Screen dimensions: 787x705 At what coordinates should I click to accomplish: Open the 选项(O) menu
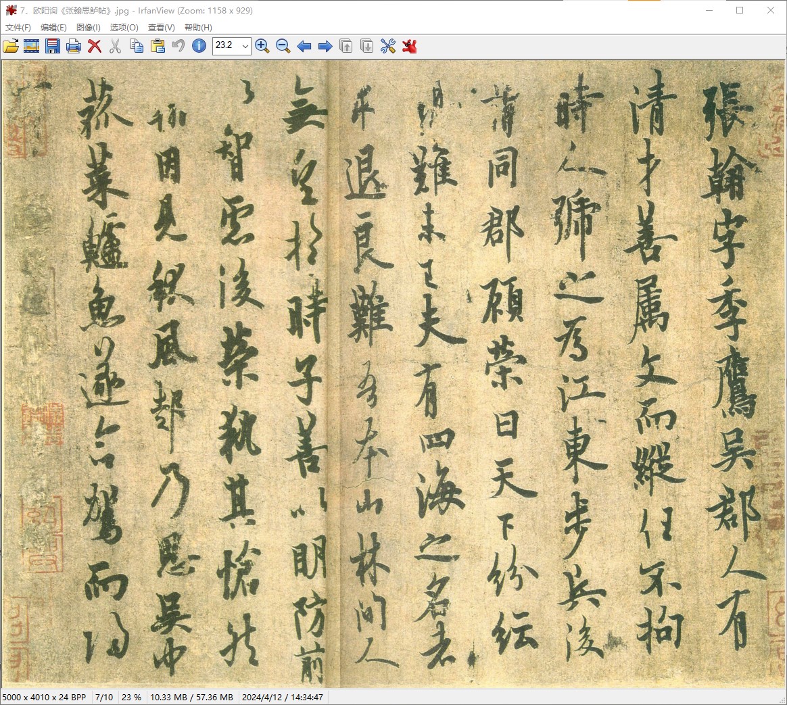point(124,28)
